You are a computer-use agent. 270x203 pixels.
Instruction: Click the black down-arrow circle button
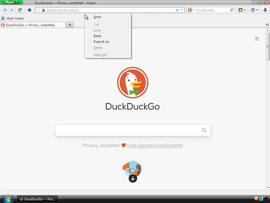pyautogui.click(x=133, y=178)
